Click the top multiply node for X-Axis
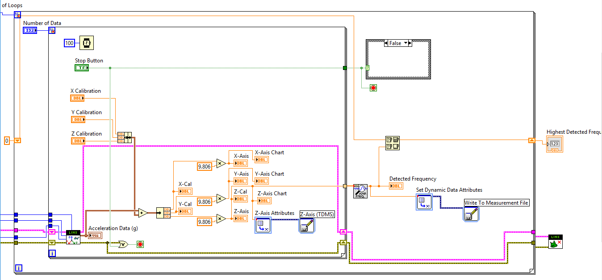The height and width of the screenshot is (280, 602). coord(221,163)
